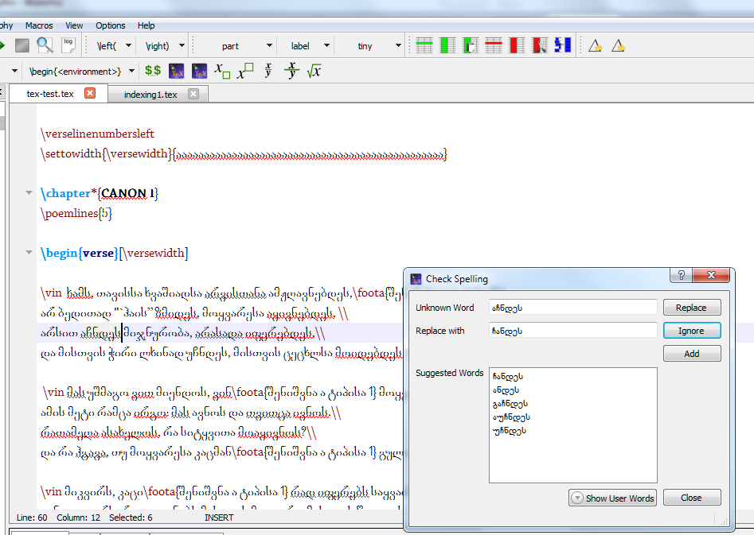Click the subscript icon
The height and width of the screenshot is (535, 754).
click(223, 71)
